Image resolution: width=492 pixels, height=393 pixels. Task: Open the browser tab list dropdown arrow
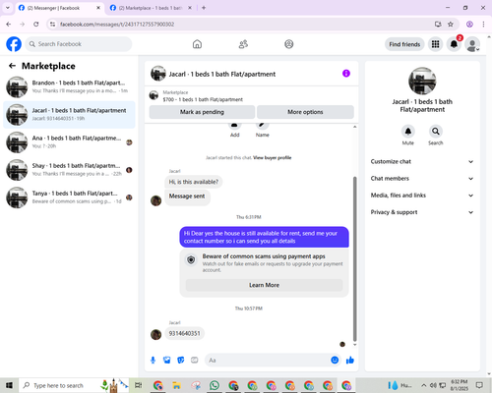(x=8, y=8)
